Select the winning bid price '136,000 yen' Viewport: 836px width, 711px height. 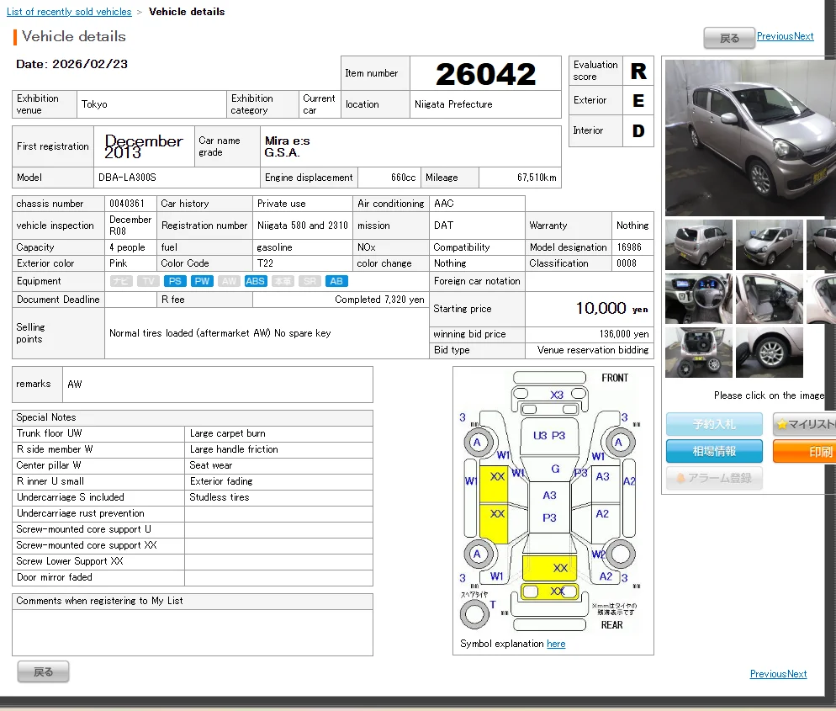[x=624, y=334]
